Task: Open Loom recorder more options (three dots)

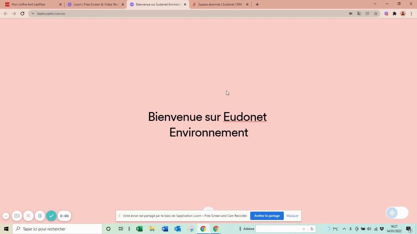Action: click(6, 216)
